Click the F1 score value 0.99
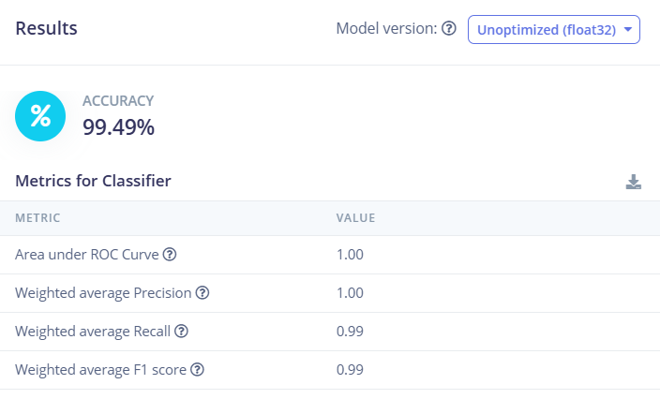 click(x=350, y=370)
